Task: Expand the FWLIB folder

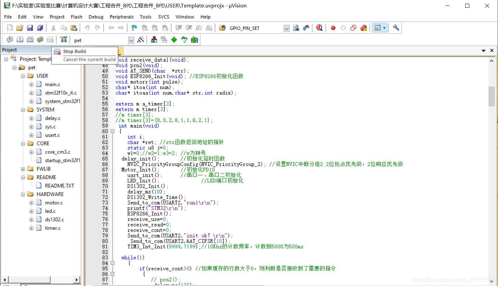Action: pos(23,169)
